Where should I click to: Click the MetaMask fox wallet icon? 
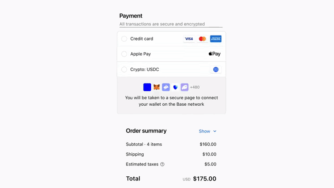[x=157, y=87]
